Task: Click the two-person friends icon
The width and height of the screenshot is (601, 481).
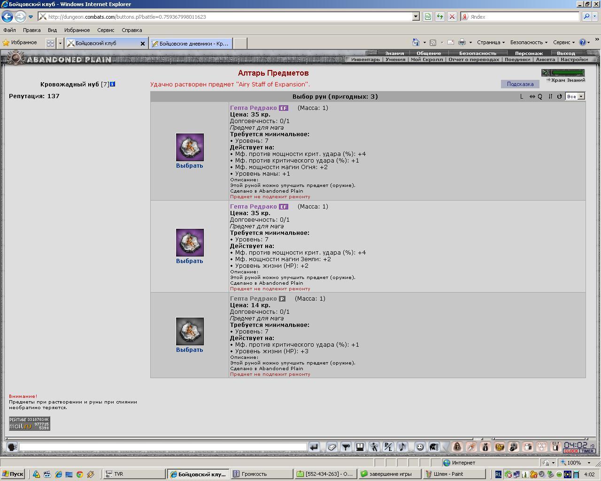Action: [x=528, y=447]
